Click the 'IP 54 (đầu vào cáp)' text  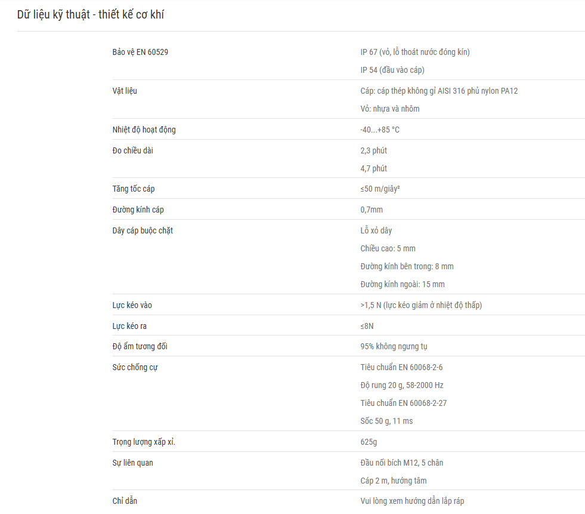tap(392, 70)
